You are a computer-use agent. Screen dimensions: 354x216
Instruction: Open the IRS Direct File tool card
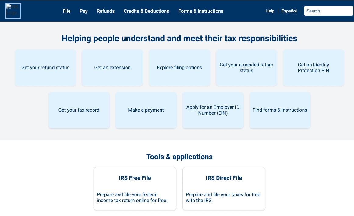pos(224,189)
